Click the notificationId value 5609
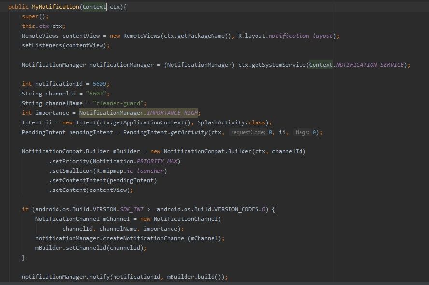 (x=99, y=84)
